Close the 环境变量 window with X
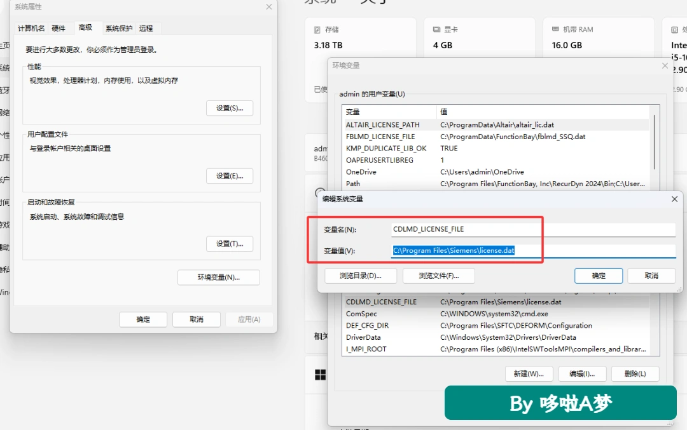This screenshot has height=430, width=687. (665, 65)
